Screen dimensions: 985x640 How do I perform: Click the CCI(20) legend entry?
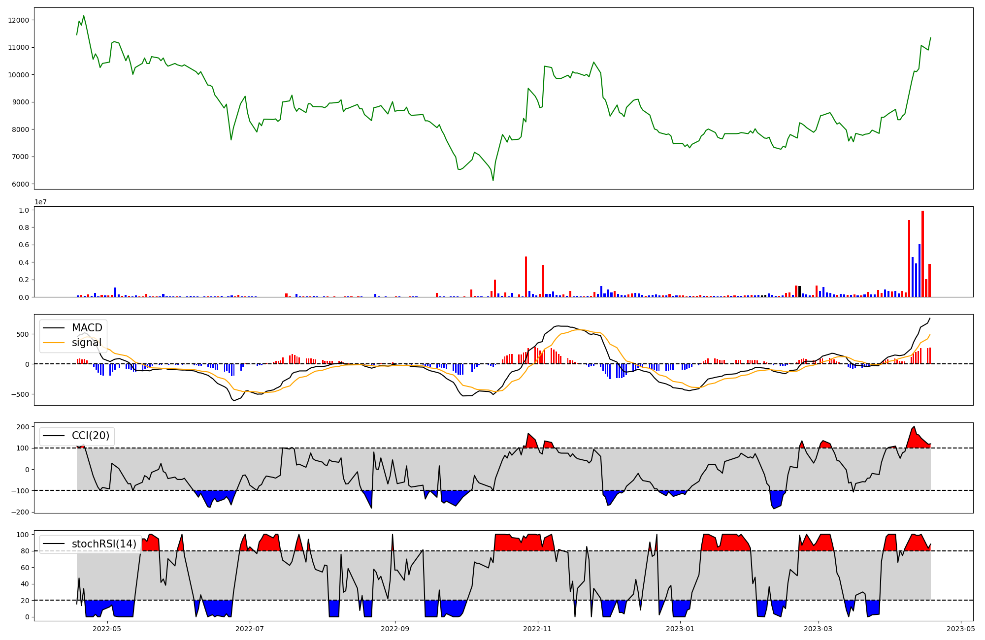pyautogui.click(x=90, y=436)
